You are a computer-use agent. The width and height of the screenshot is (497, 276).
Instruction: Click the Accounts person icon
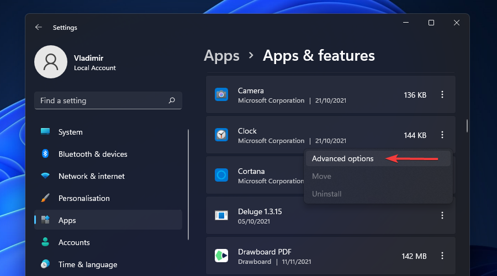pyautogui.click(x=45, y=242)
